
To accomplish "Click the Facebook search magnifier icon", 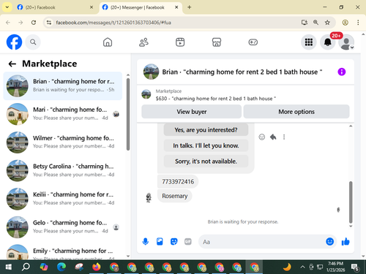I will 33,42.
